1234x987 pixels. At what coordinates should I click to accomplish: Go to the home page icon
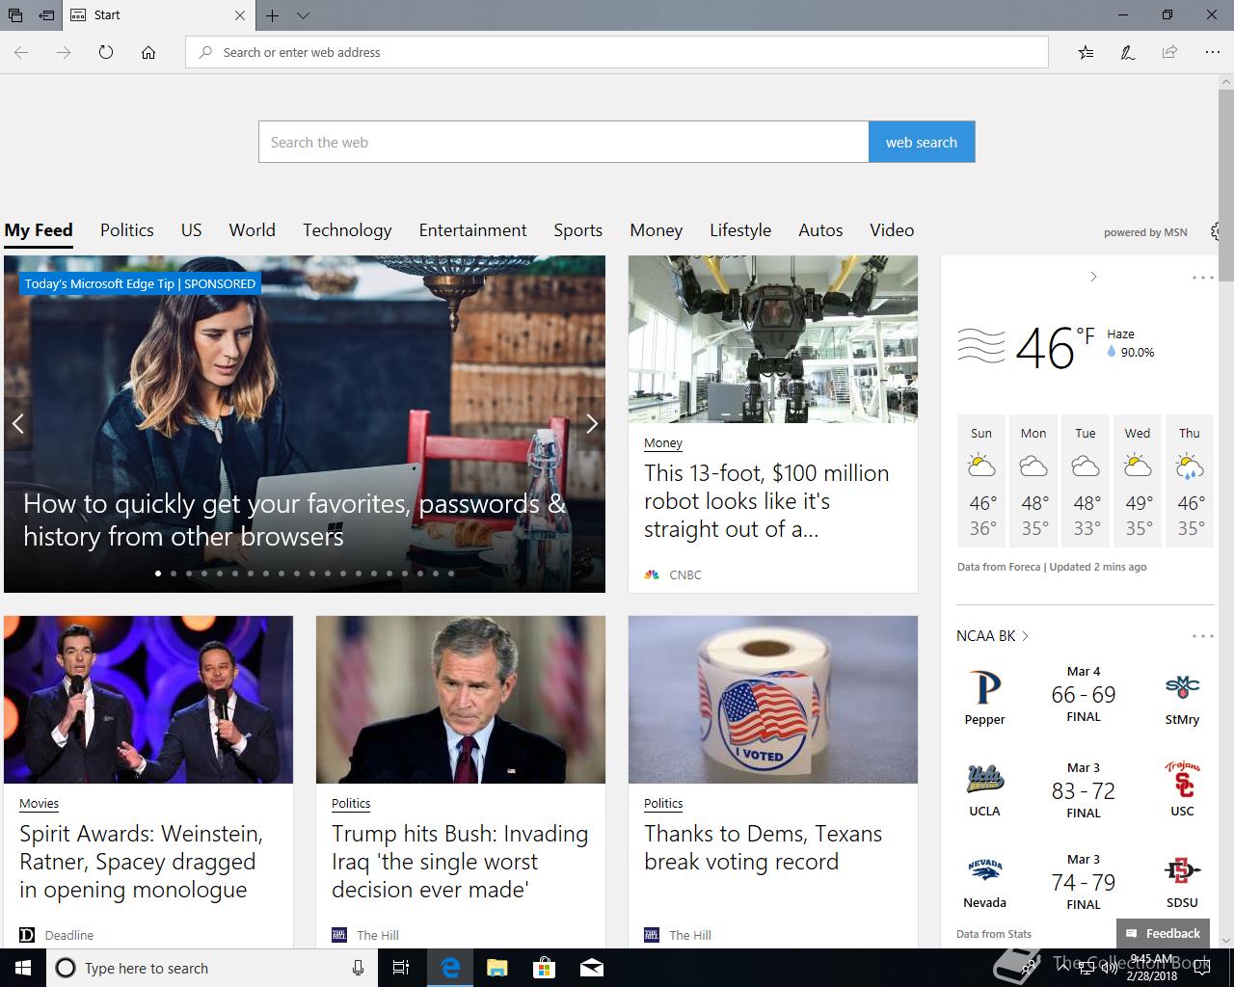point(148,52)
